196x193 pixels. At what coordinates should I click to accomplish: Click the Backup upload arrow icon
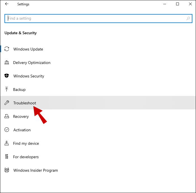point(7,89)
